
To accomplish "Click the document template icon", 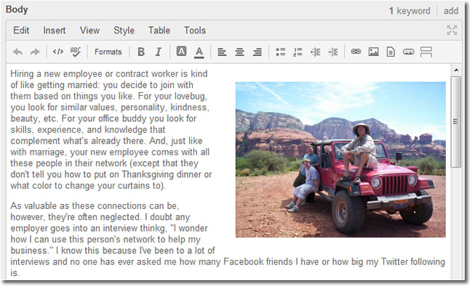I will tap(391, 52).
